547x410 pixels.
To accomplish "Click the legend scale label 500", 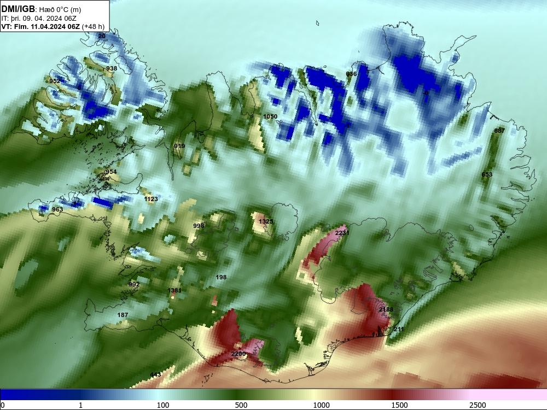I will click(x=241, y=405).
